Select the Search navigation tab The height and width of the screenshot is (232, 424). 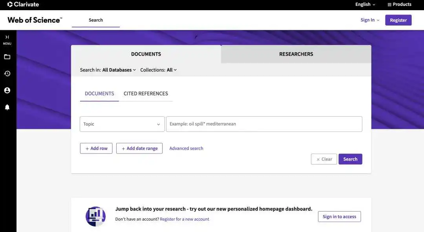click(96, 20)
